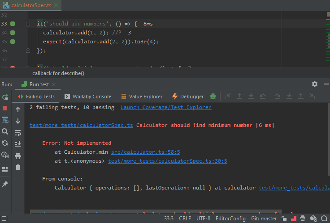
Task: Open the CRLF line separator menu
Action: (185, 219)
